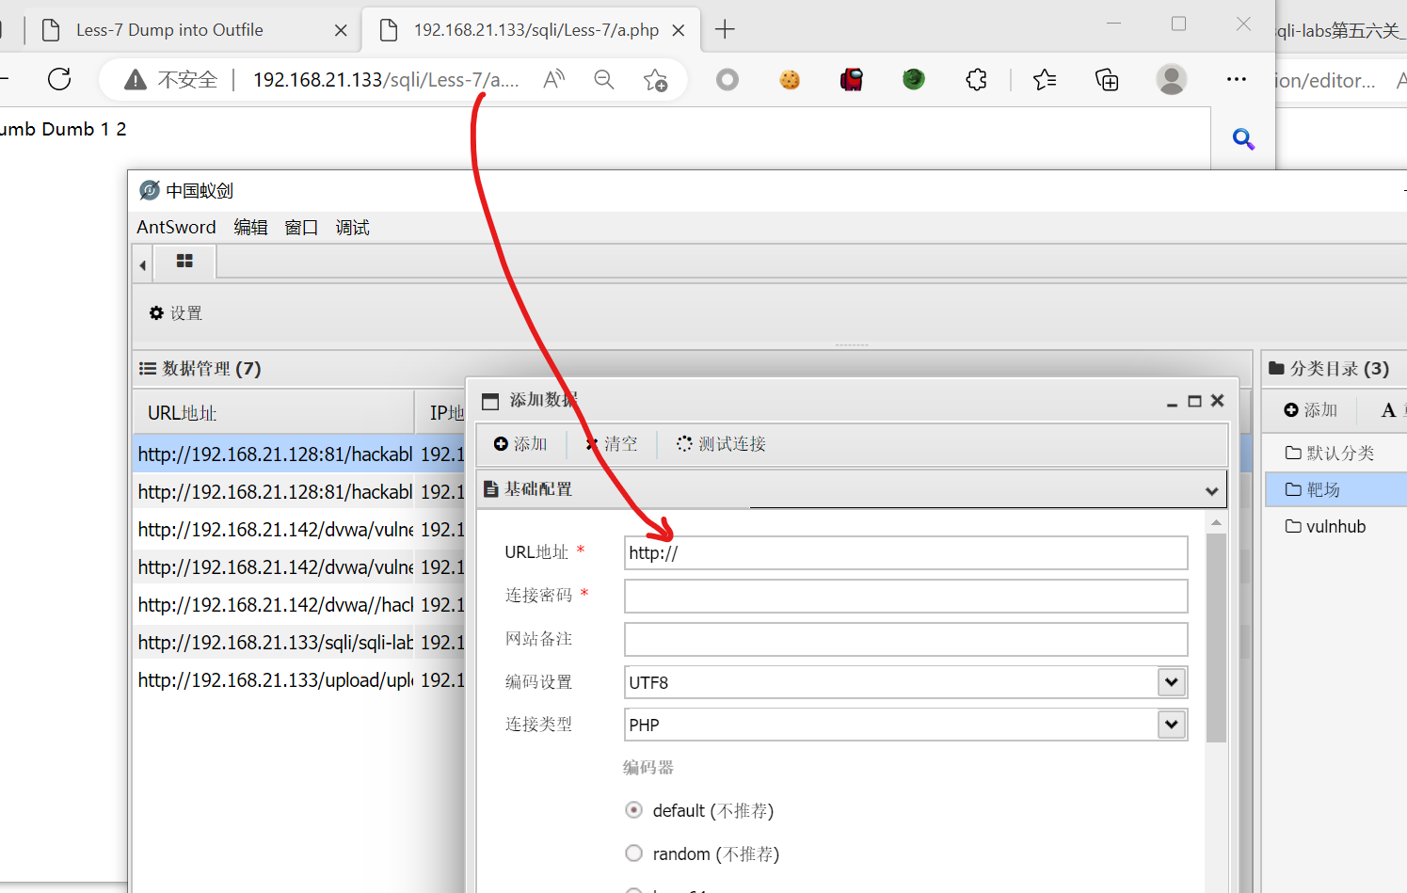Reload the page with the browser refresh icon

point(59,79)
